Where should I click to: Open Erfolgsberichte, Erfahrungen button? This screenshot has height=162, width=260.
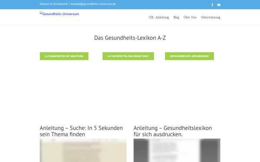[189, 56]
